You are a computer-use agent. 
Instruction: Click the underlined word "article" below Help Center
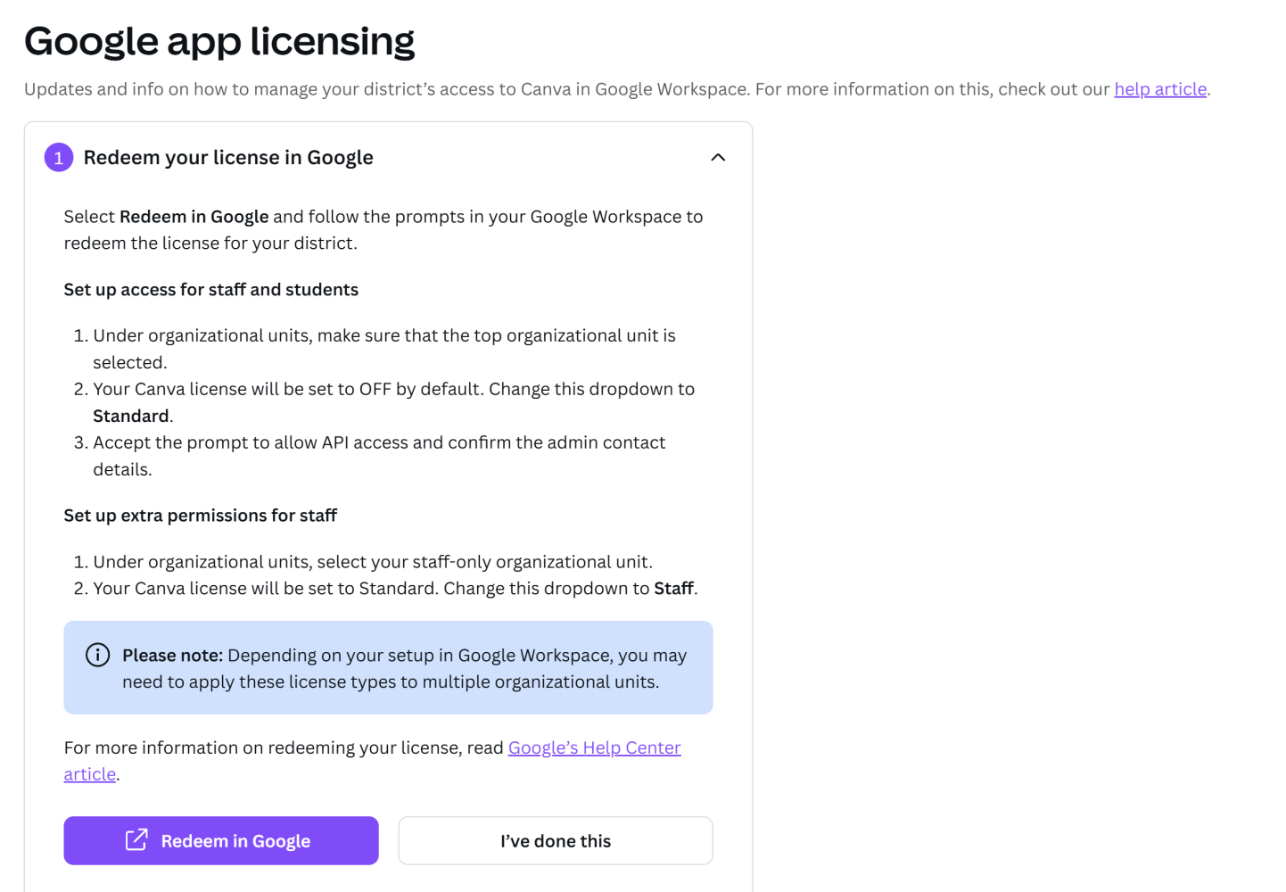pyautogui.click(x=90, y=774)
